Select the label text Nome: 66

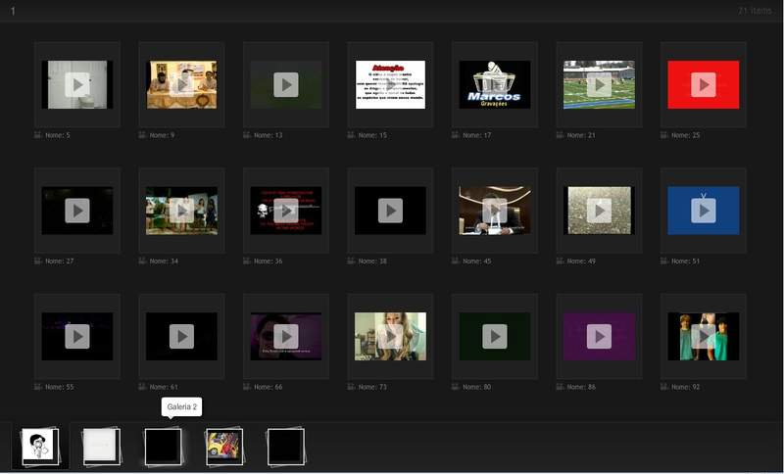268,387
